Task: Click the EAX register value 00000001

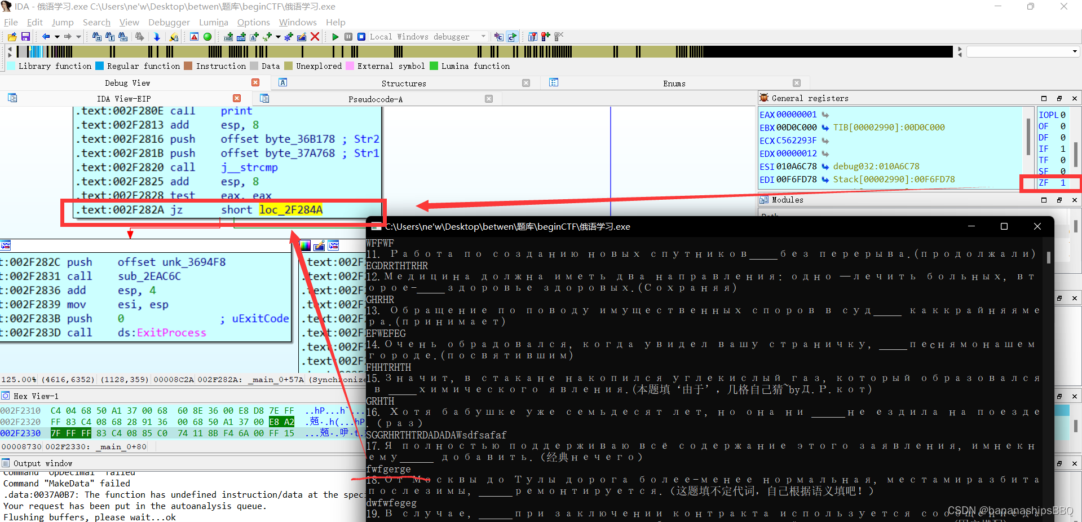Action: (x=796, y=115)
